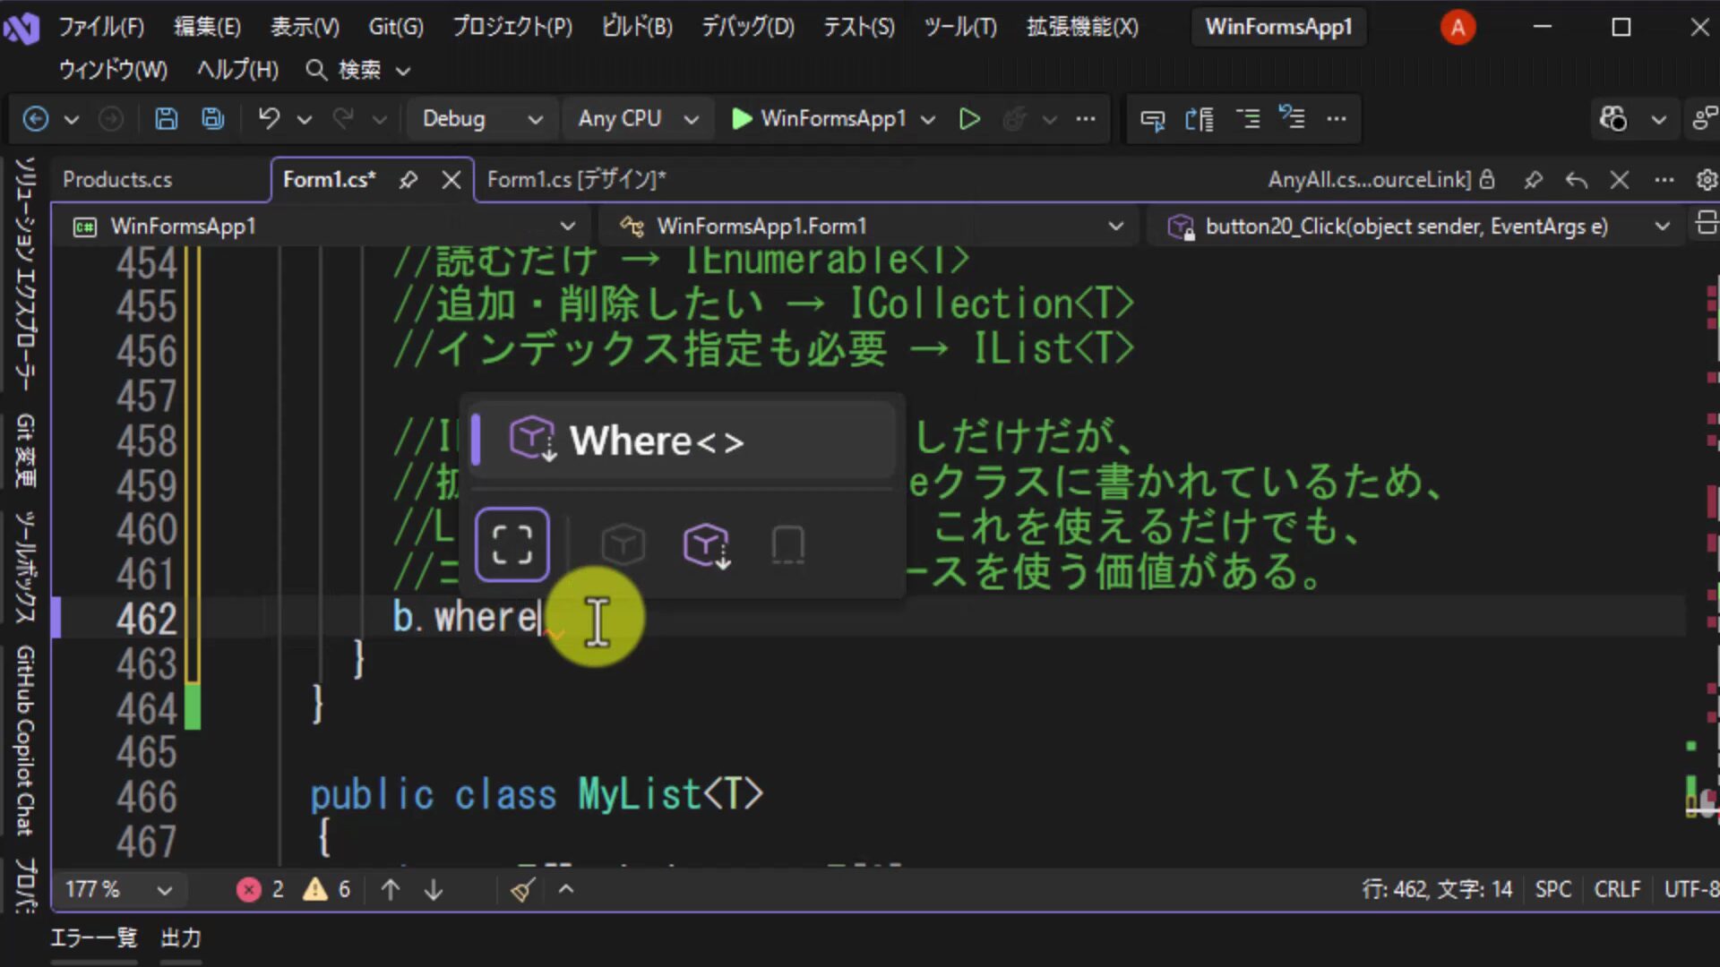
Task: Pin the AnyAll.cs preview tab
Action: [1534, 180]
